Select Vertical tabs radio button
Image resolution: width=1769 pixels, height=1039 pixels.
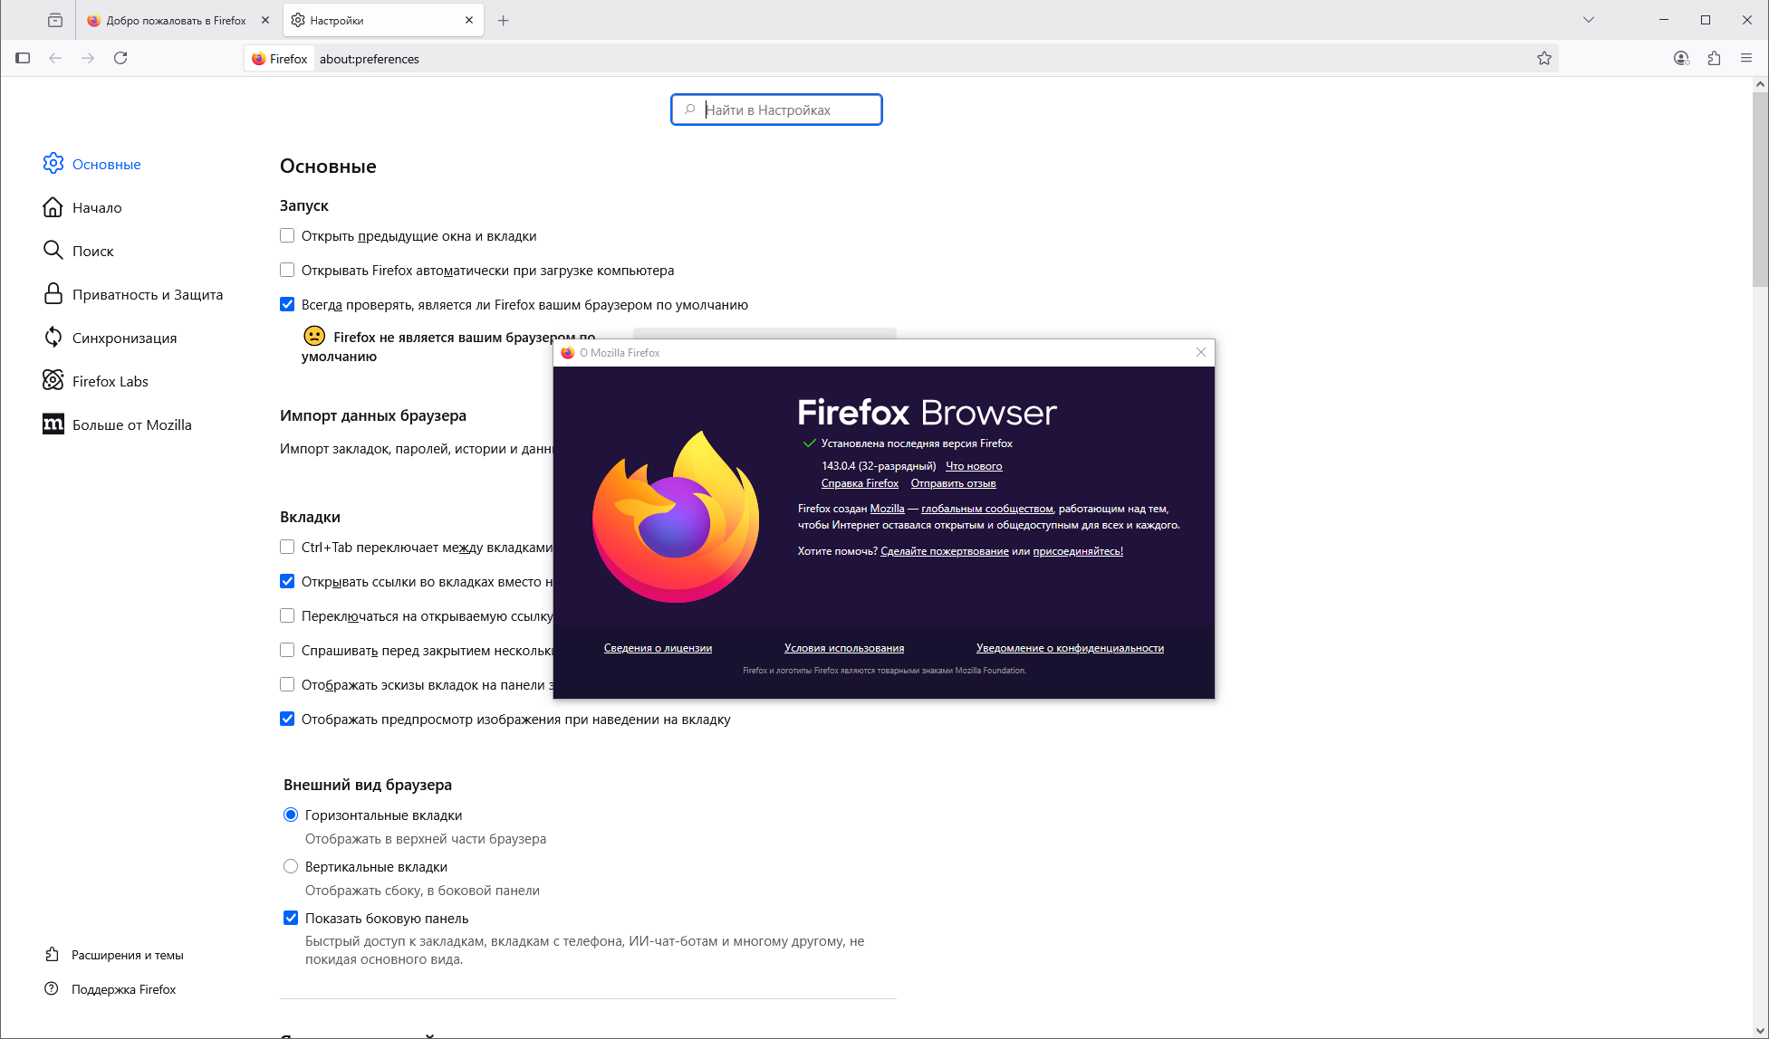[x=291, y=866]
